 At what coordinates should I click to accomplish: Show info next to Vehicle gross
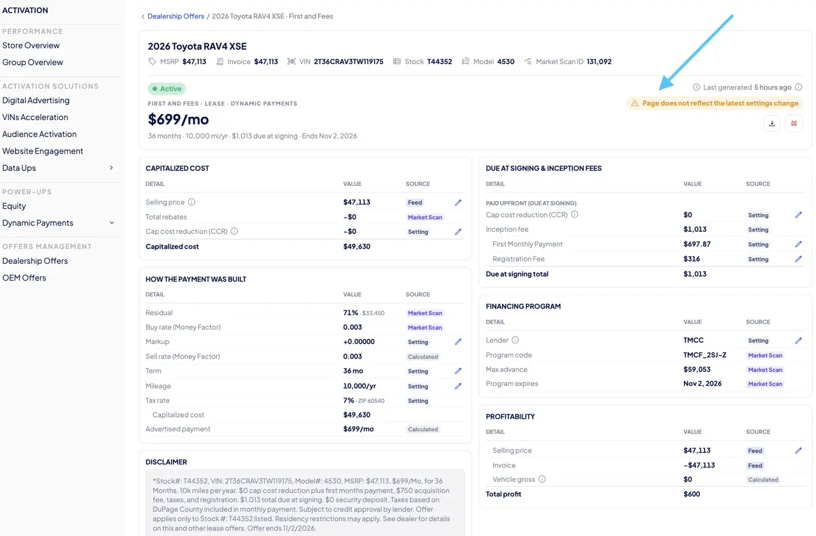pos(542,479)
